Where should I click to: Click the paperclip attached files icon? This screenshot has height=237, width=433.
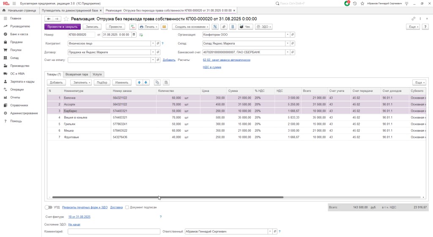point(223,27)
